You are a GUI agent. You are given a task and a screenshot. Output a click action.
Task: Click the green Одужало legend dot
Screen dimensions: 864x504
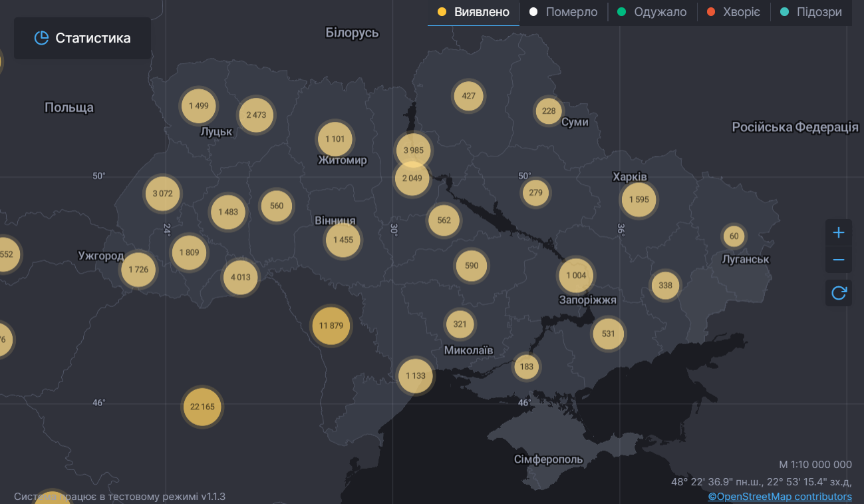click(621, 12)
